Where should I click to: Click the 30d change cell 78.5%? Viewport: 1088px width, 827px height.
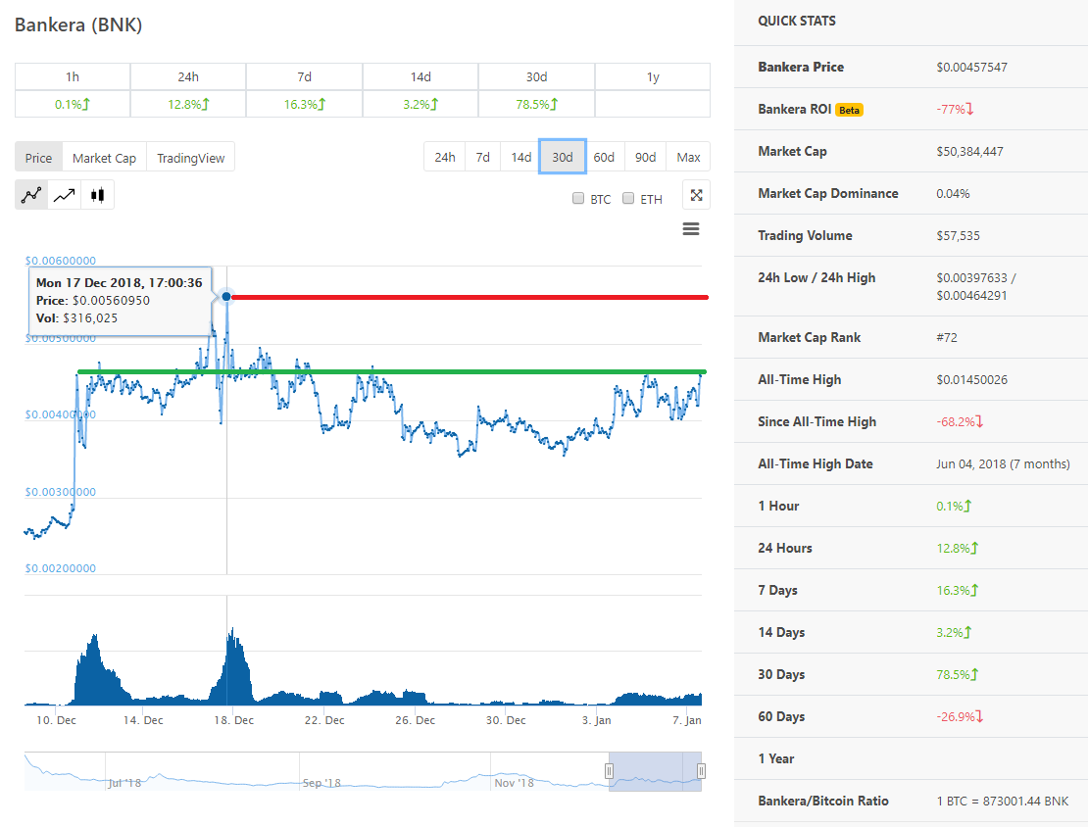pyautogui.click(x=536, y=104)
